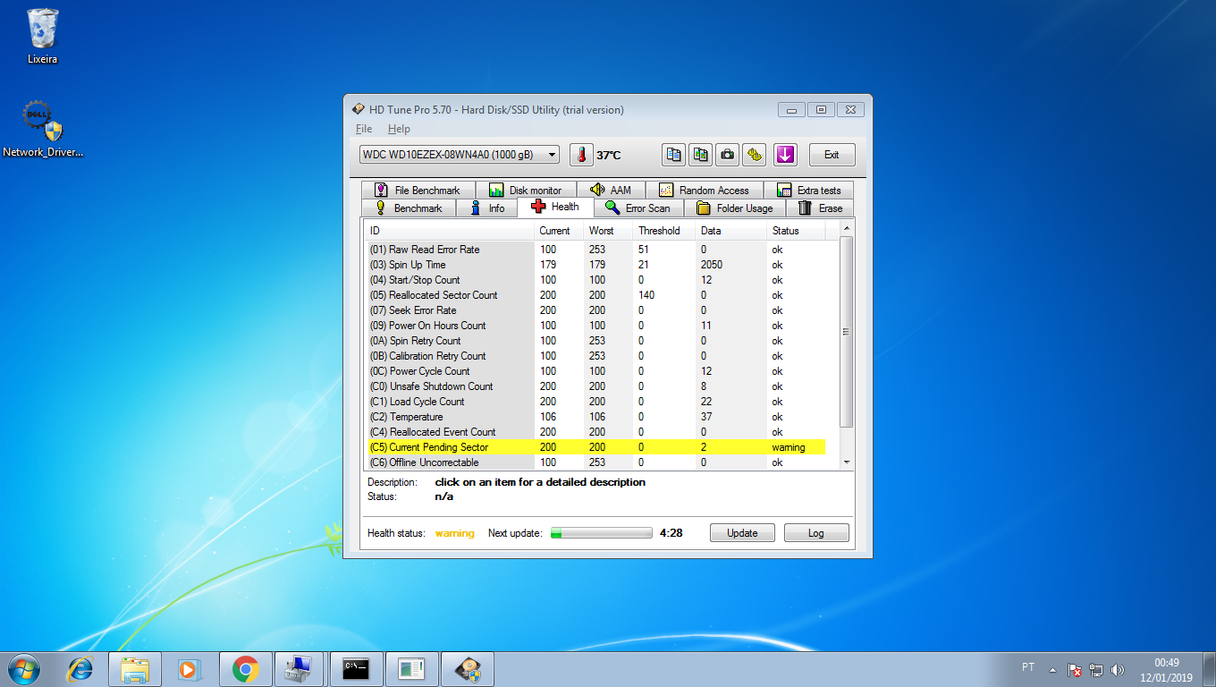Click the Current column header
The height and width of the screenshot is (687, 1216).
(x=560, y=231)
